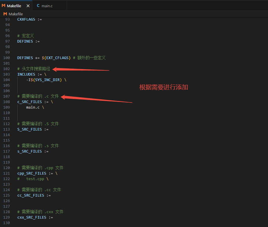Click the INCLUDES variable on line 103

pyautogui.click(x=26, y=74)
